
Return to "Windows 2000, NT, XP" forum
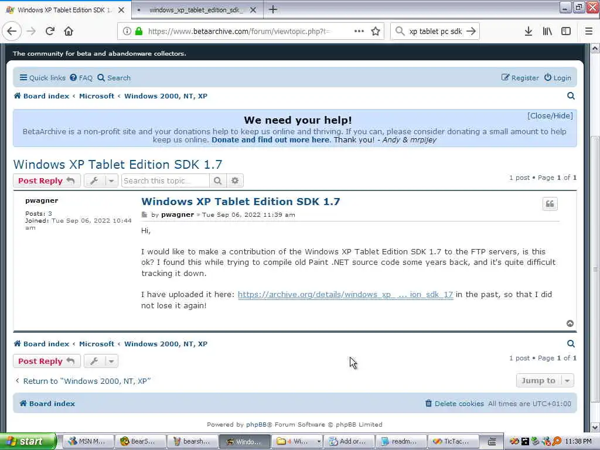click(x=83, y=381)
